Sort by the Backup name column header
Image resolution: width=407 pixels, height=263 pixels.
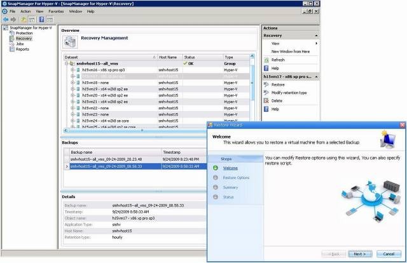[x=116, y=152]
